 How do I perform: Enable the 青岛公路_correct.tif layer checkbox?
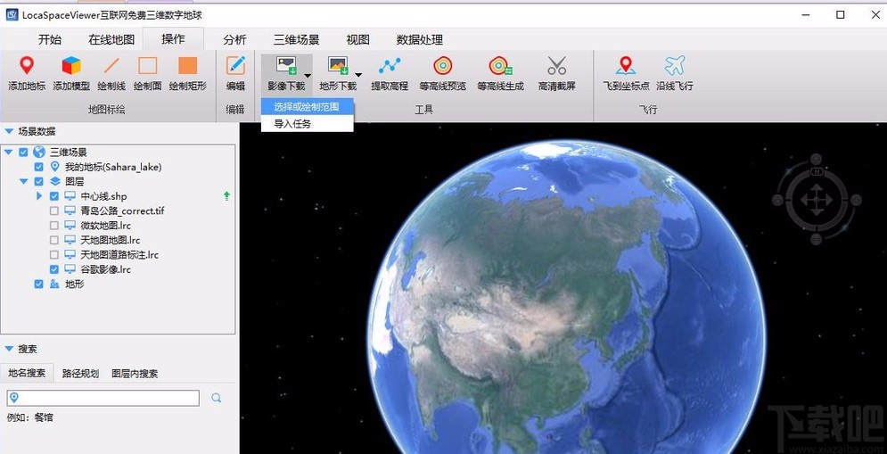(53, 211)
